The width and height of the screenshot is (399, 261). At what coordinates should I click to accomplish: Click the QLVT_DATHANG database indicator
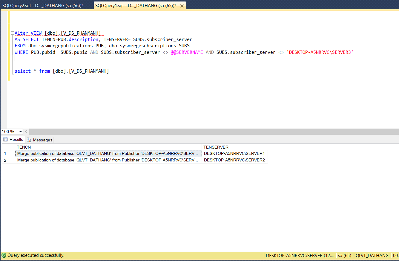point(372,255)
